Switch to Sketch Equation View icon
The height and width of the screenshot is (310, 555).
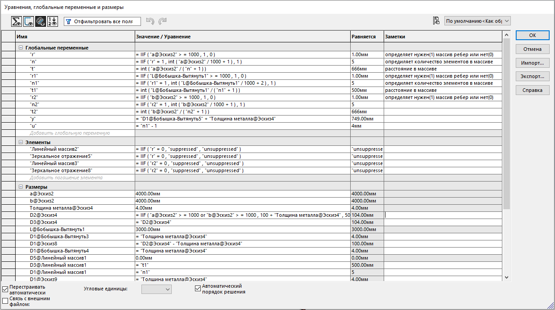pos(29,21)
